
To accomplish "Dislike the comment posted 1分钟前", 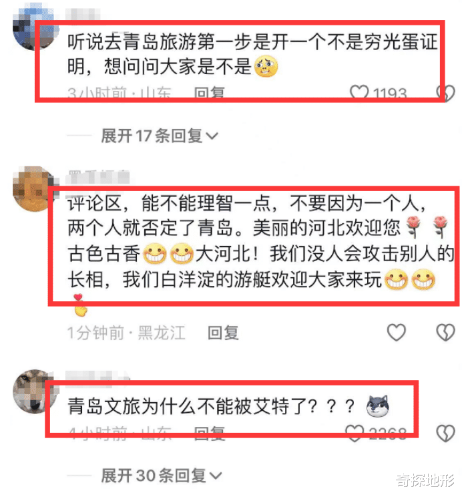I will [x=445, y=332].
